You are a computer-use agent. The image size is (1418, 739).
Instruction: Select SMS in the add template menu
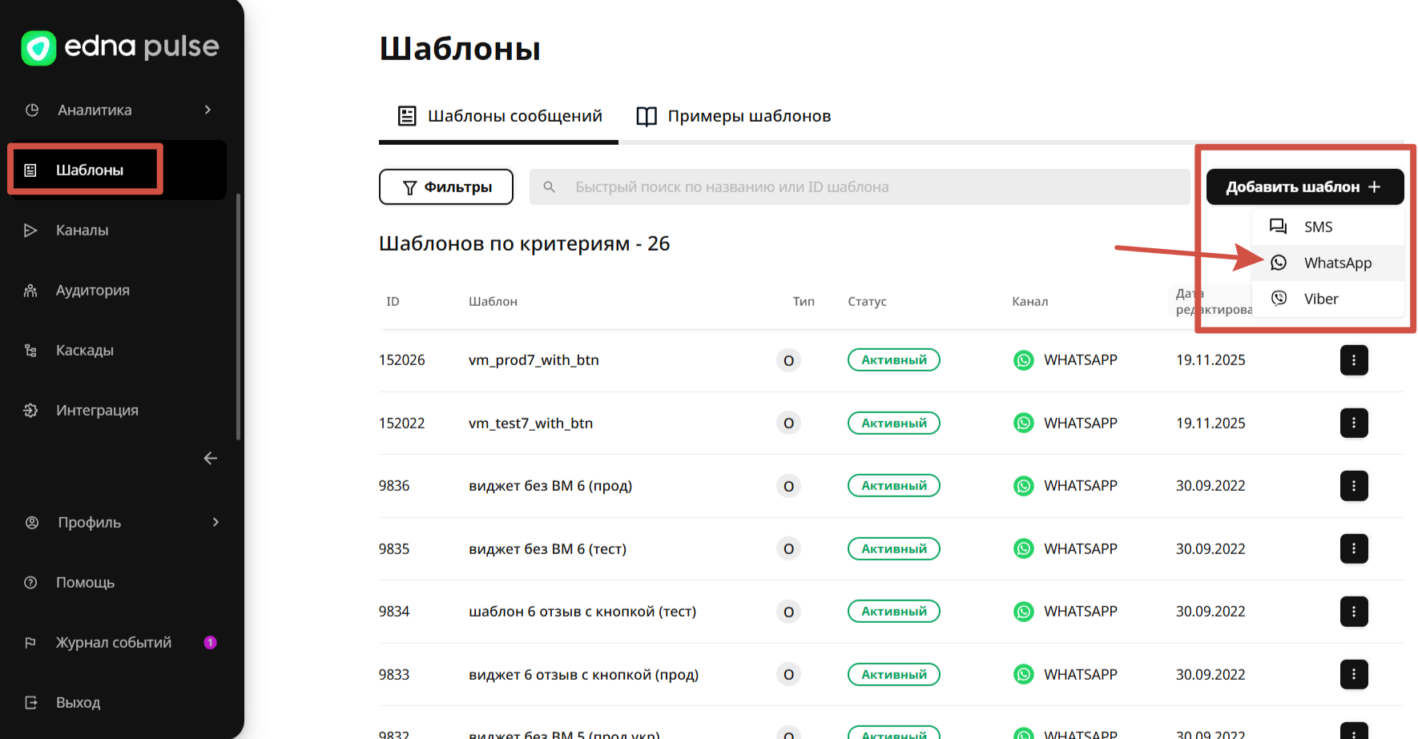click(x=1318, y=227)
